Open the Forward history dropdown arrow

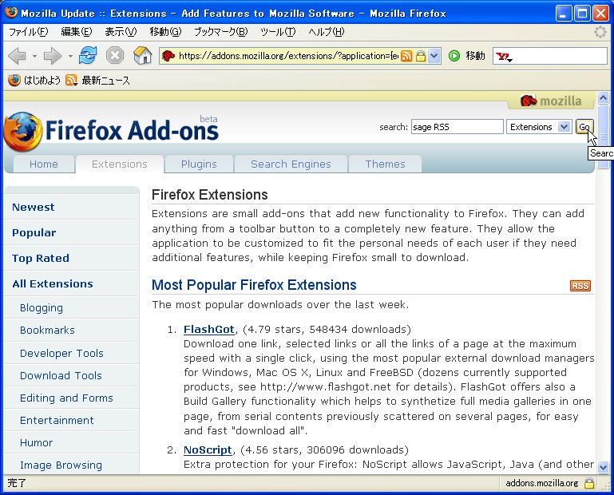tap(70, 57)
